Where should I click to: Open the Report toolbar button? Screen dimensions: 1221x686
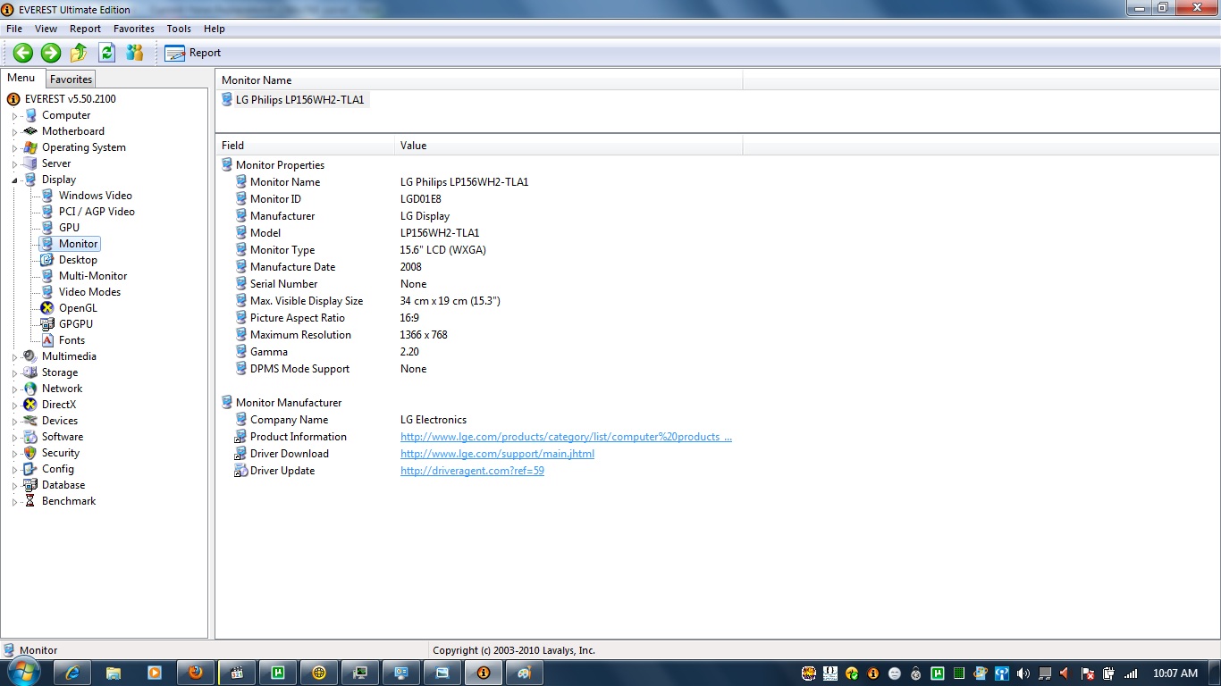pos(192,53)
